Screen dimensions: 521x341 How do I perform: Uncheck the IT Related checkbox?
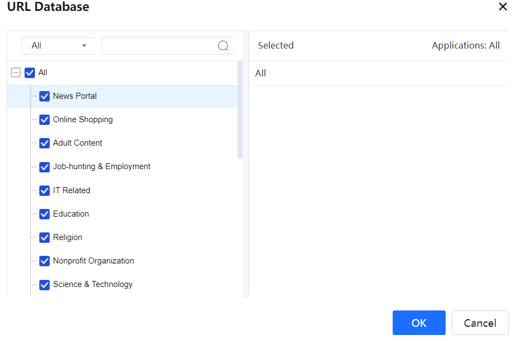45,190
